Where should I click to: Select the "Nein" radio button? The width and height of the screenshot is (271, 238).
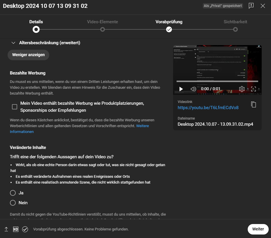click(x=13, y=203)
